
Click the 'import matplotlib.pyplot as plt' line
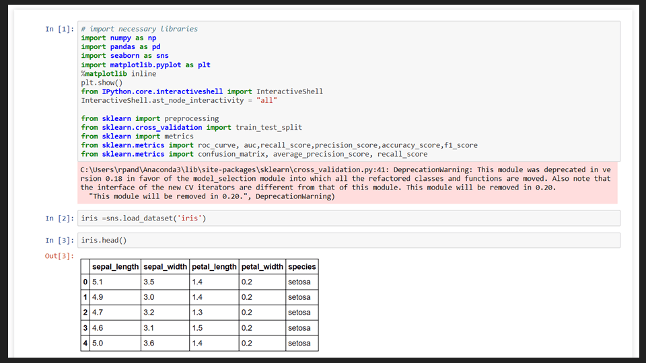pos(146,65)
